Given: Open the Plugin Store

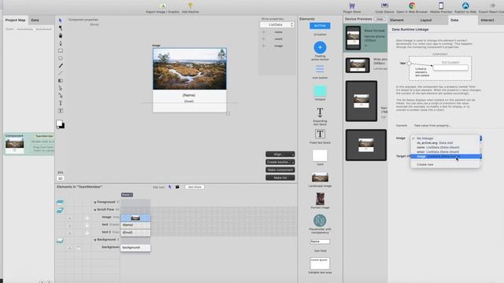Looking at the screenshot, I should tap(352, 8).
